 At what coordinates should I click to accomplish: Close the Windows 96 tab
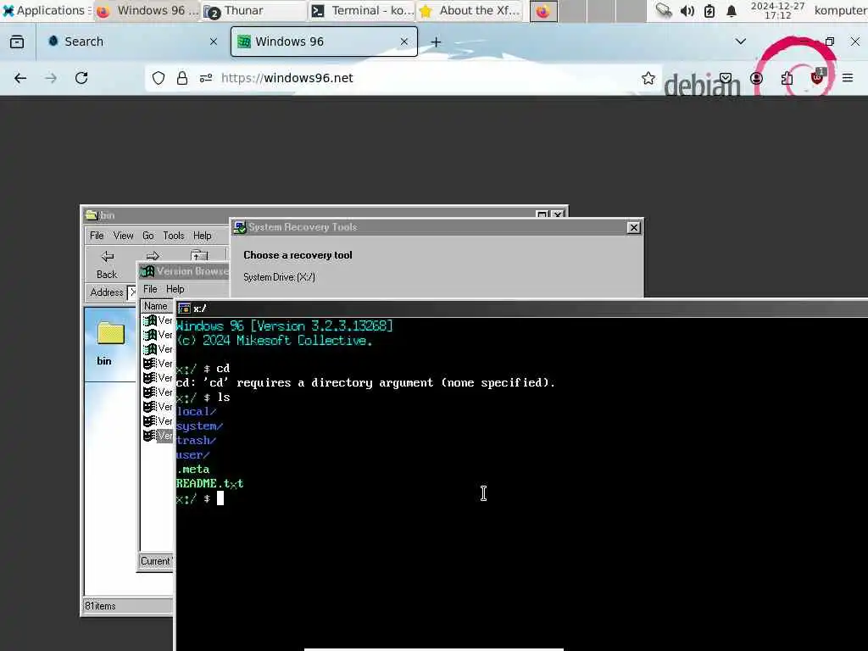(x=404, y=42)
